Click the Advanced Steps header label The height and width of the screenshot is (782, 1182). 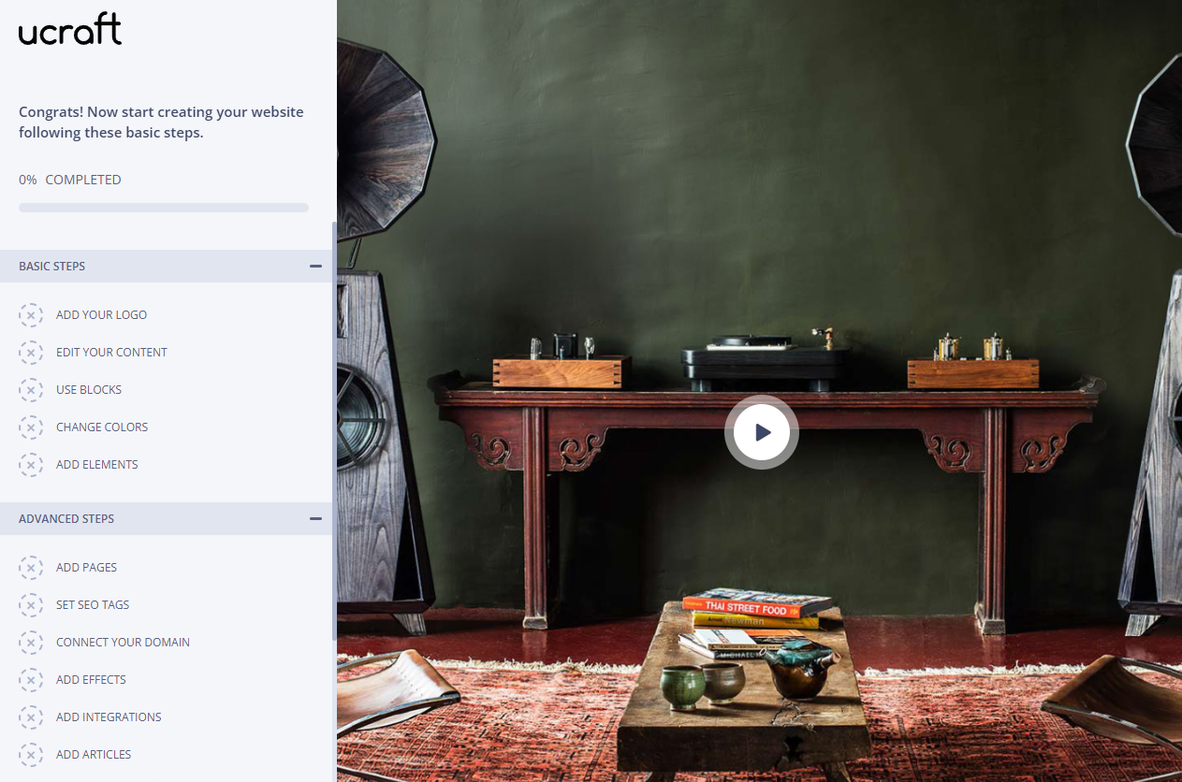pyautogui.click(x=66, y=519)
